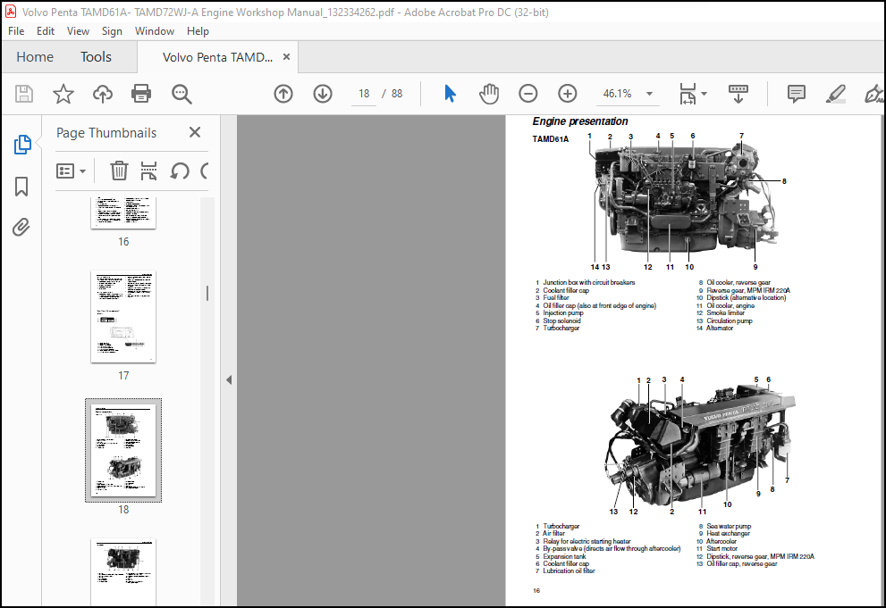886x608 pixels.
Task: Select the Volvo Penta TAMD document tab
Action: [x=217, y=57]
